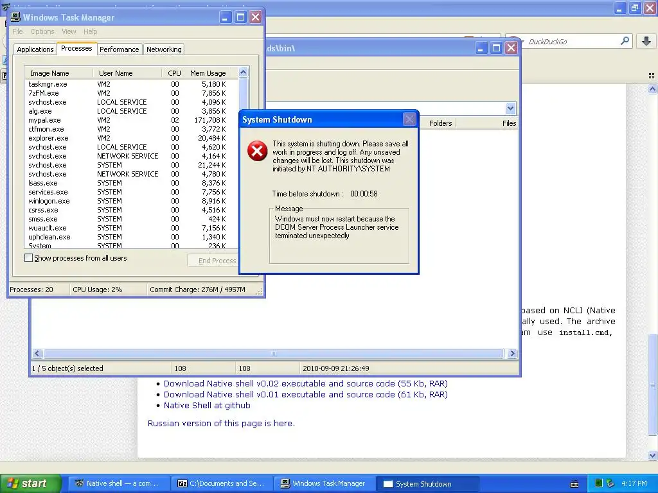The width and height of the screenshot is (658, 493).
Task: Open Download Native shell v0.01 link
Action: click(305, 395)
